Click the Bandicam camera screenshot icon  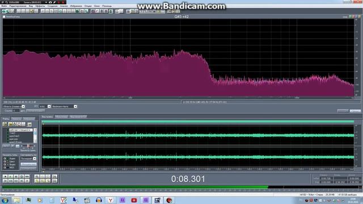click(50, 2)
